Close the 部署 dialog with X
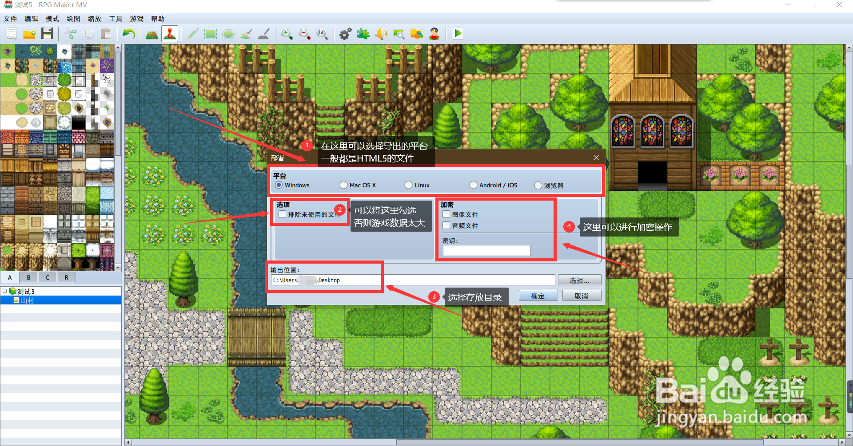This screenshot has height=446, width=853. (596, 158)
